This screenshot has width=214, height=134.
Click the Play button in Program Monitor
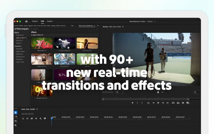(x=158, y=103)
